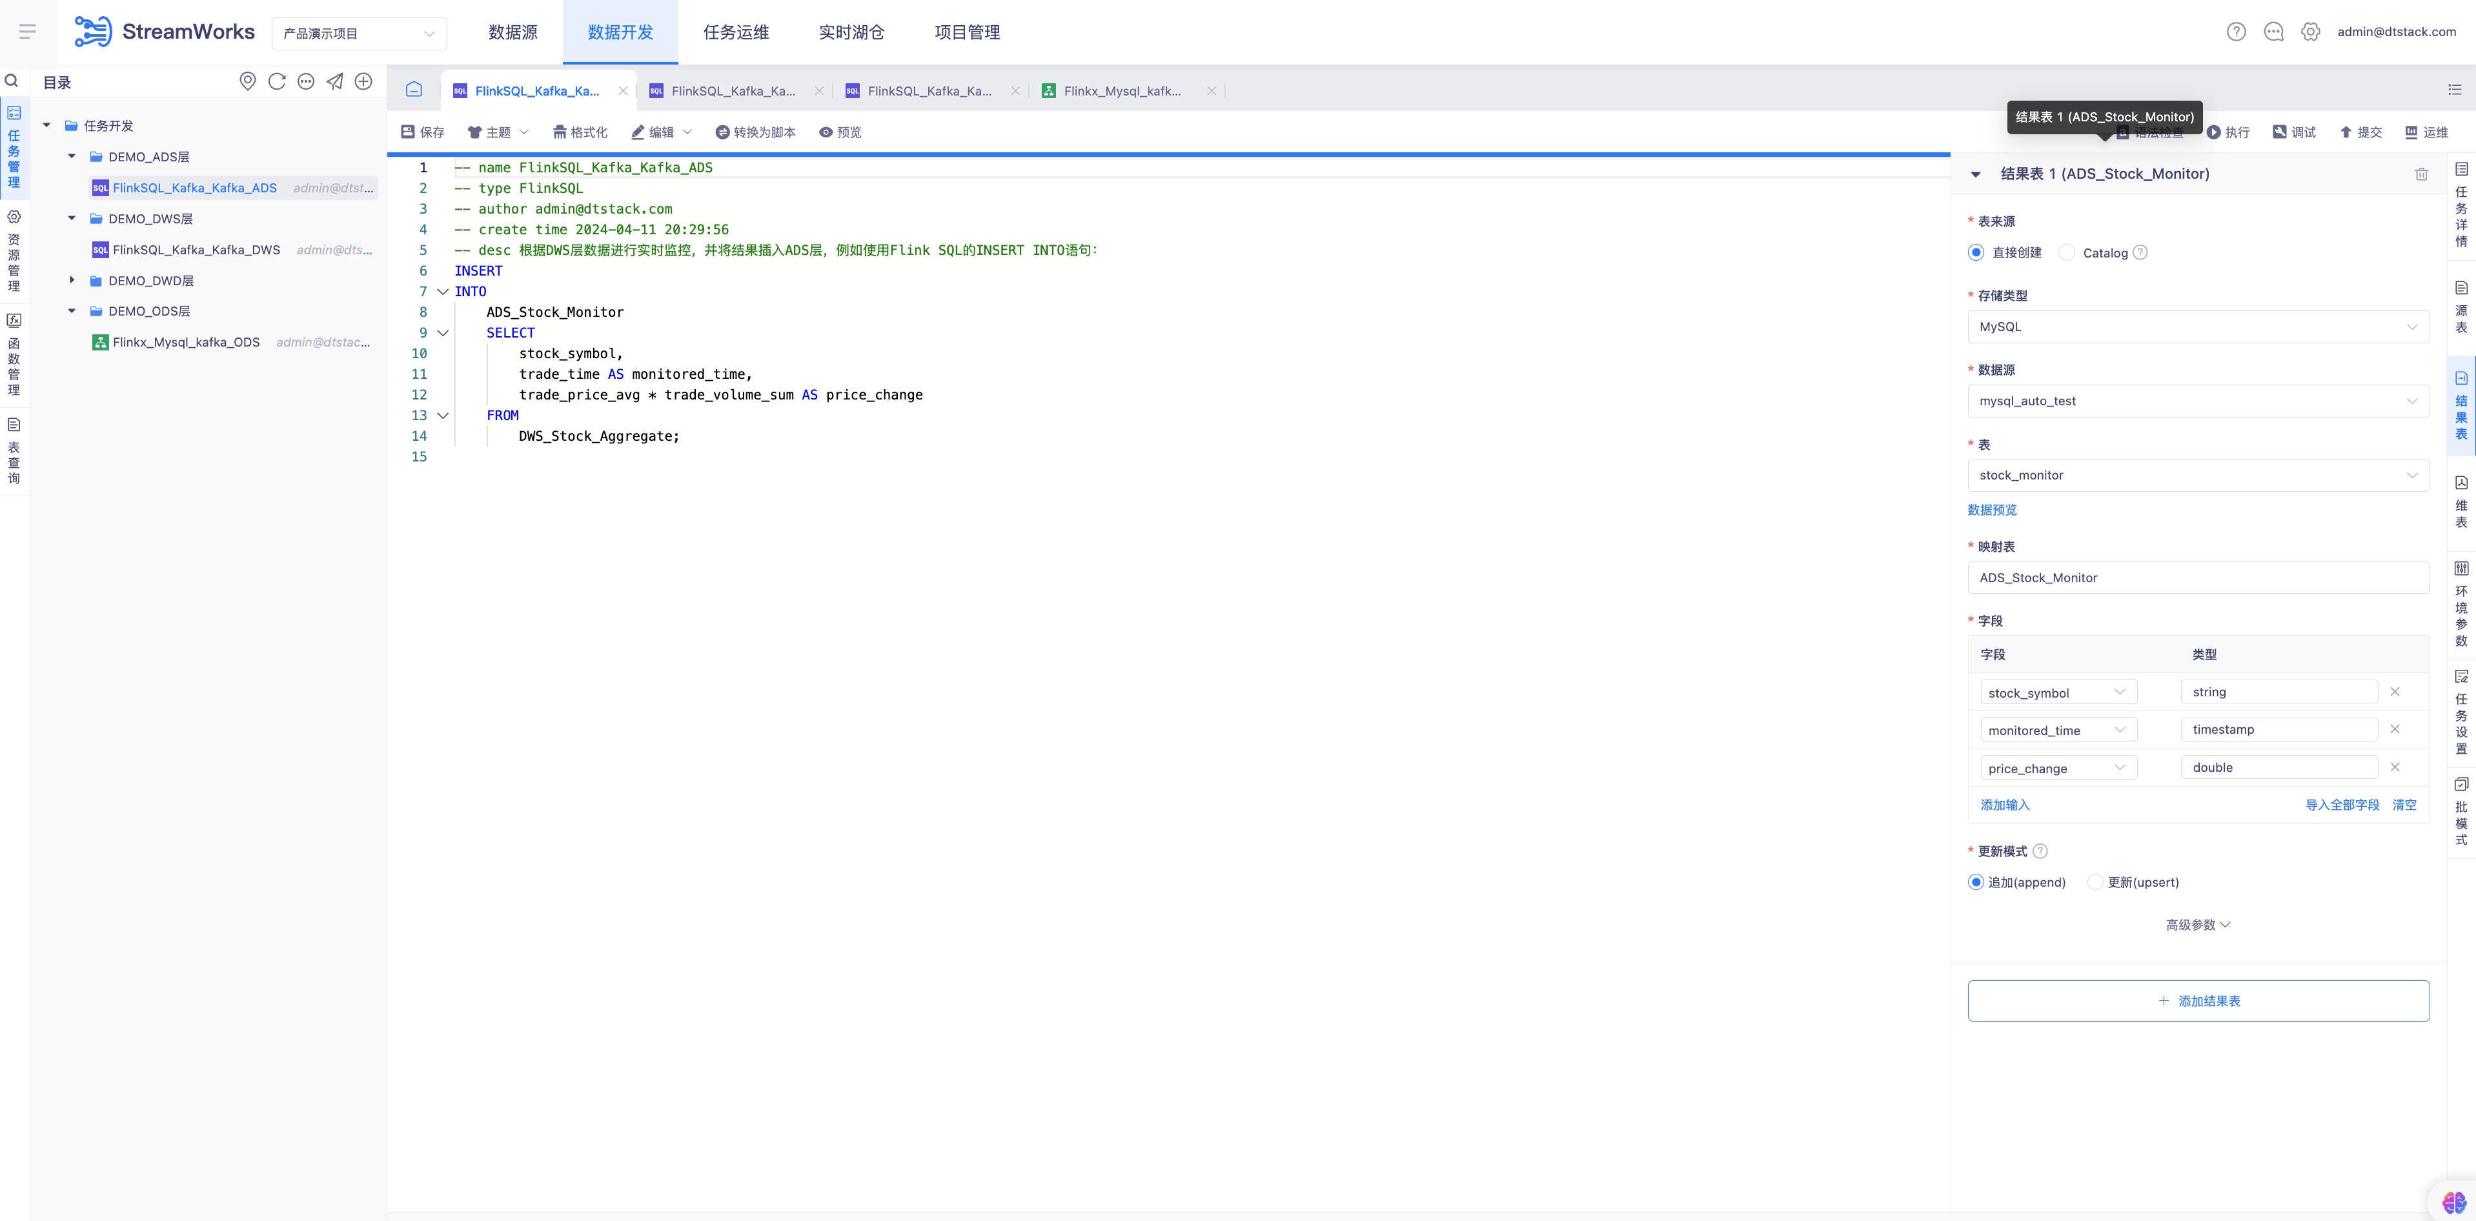Open the 主题 theme dropdown

pyautogui.click(x=498, y=132)
